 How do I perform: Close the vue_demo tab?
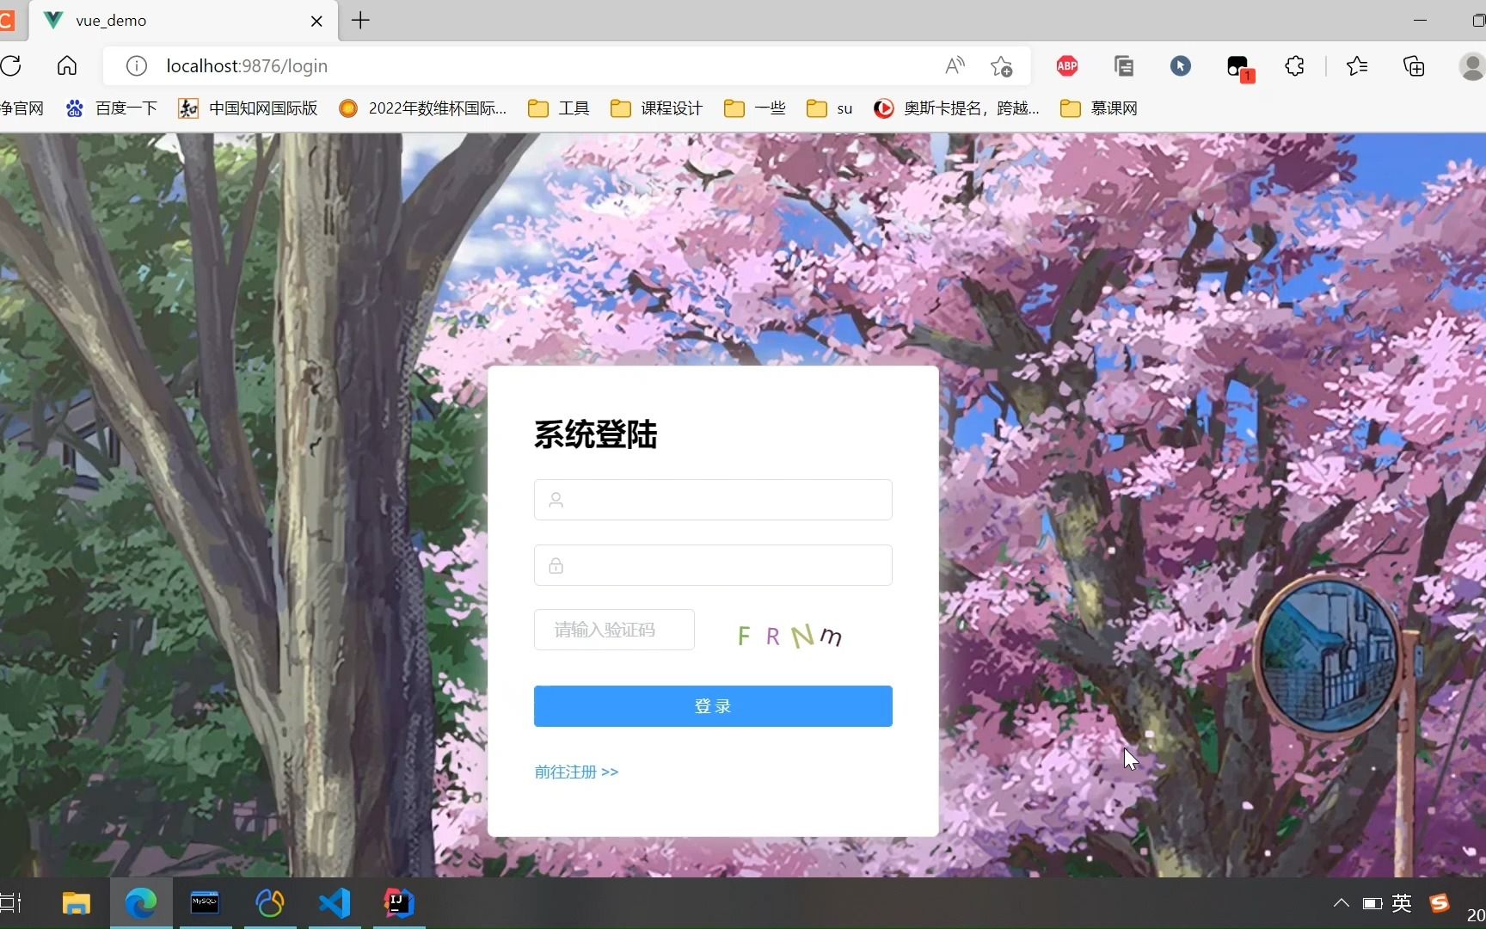(x=316, y=21)
